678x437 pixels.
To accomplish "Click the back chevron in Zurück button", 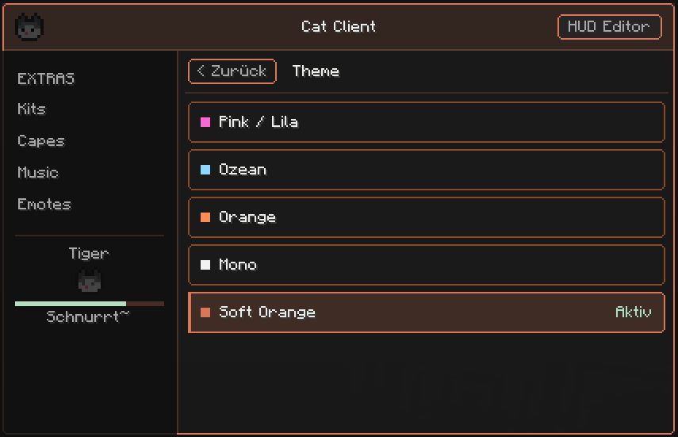I will (201, 71).
